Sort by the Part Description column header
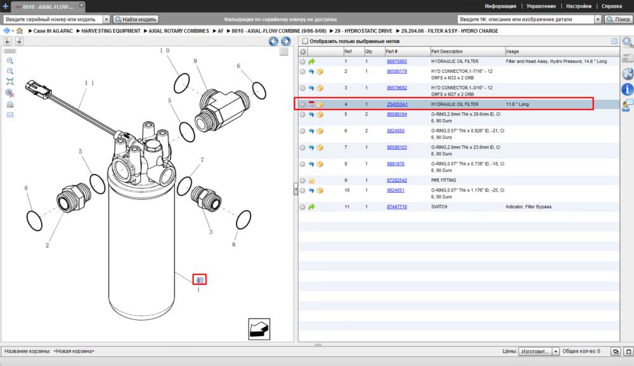 coord(467,51)
